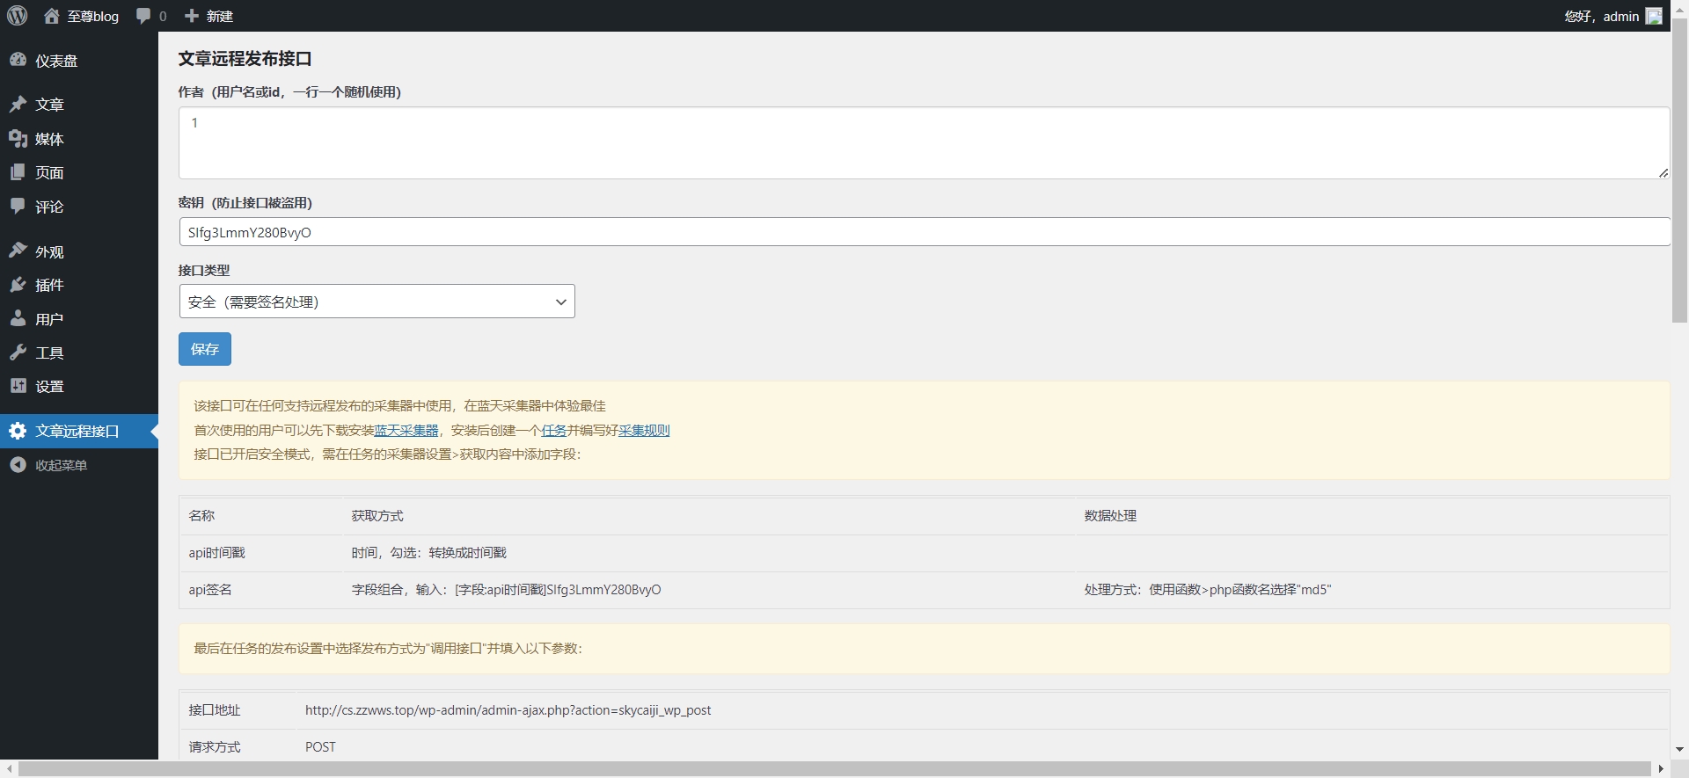The width and height of the screenshot is (1689, 778).
Task: Open the site home icon 至尊blog
Action: click(52, 16)
